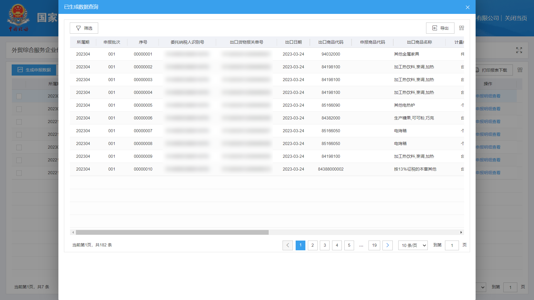Click left arrow of horizontal scrollbar
Image resolution: width=534 pixels, height=300 pixels.
(73, 232)
